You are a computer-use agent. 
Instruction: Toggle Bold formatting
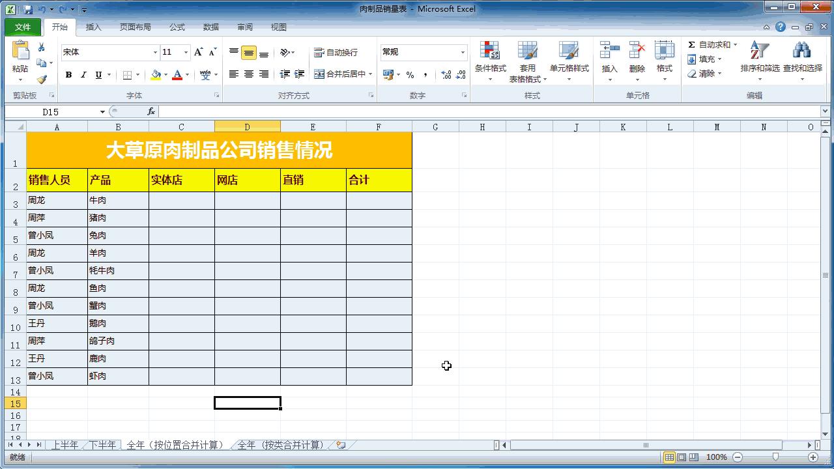(68, 75)
